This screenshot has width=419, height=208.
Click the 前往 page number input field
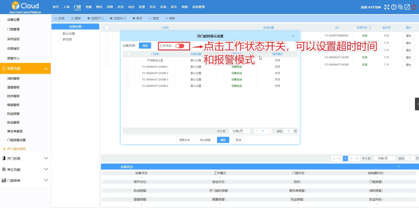click(288, 131)
